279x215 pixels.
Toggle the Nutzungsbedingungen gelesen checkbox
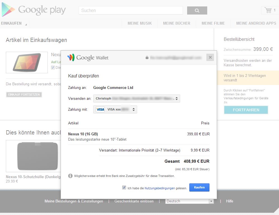pyautogui.click(x=124, y=187)
